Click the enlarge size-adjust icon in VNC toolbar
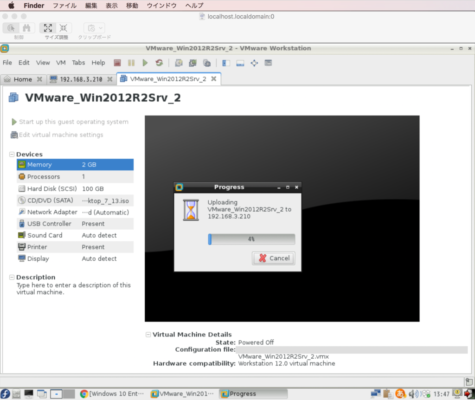Viewport: 475px width, 400px height. pyautogui.click(x=48, y=28)
